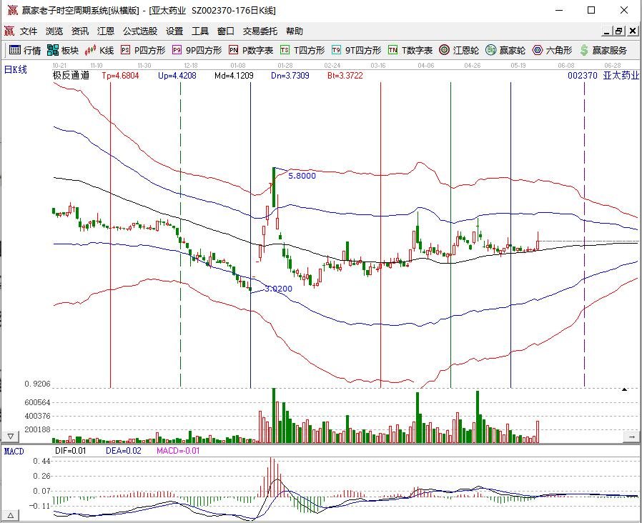Minimize the main application window
642x523 pixels.
(x=560, y=10)
